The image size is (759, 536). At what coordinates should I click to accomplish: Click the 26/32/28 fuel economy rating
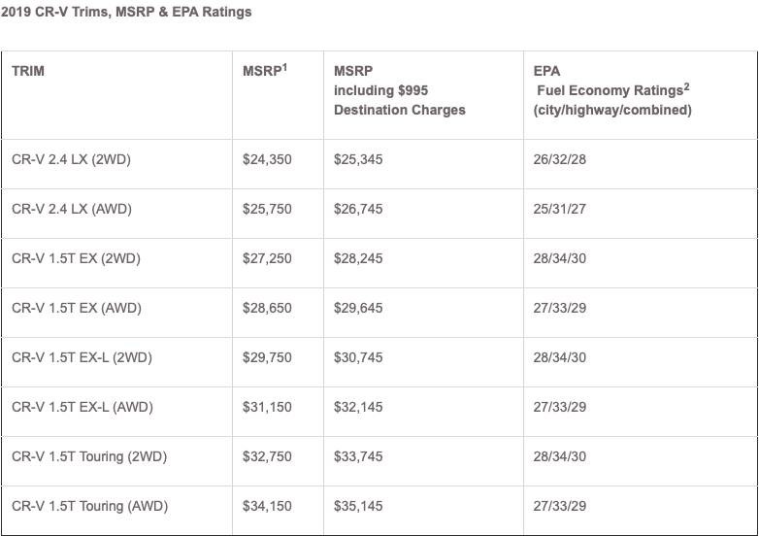click(560, 159)
